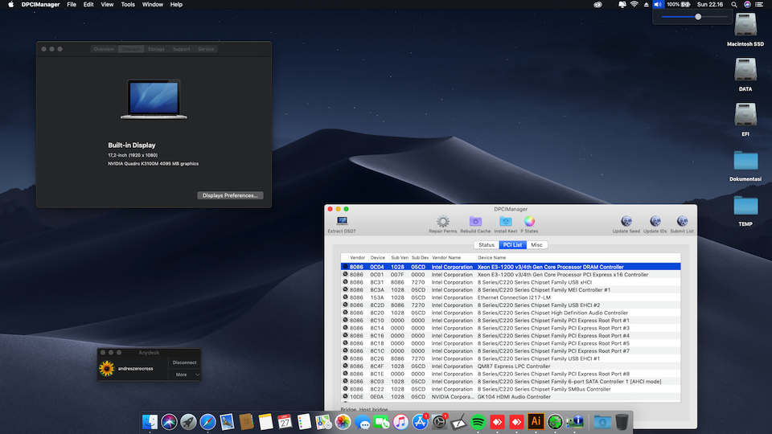The image size is (772, 434).
Task: Open the Window menu
Action: coord(153,5)
